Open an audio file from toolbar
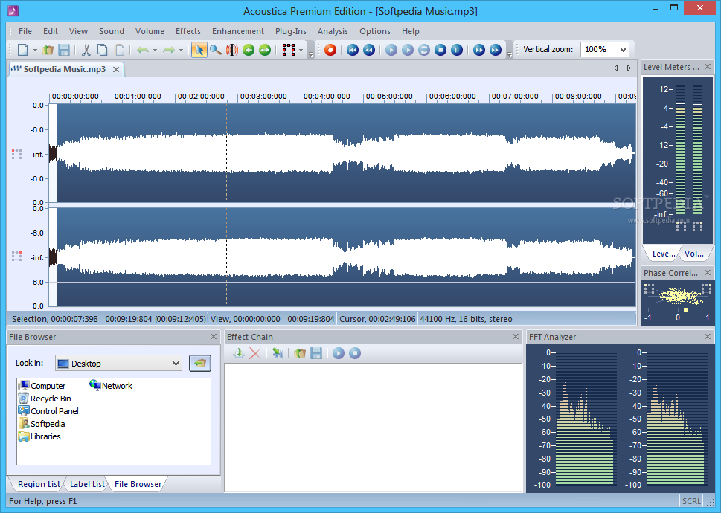This screenshot has width=721, height=513. [48, 50]
